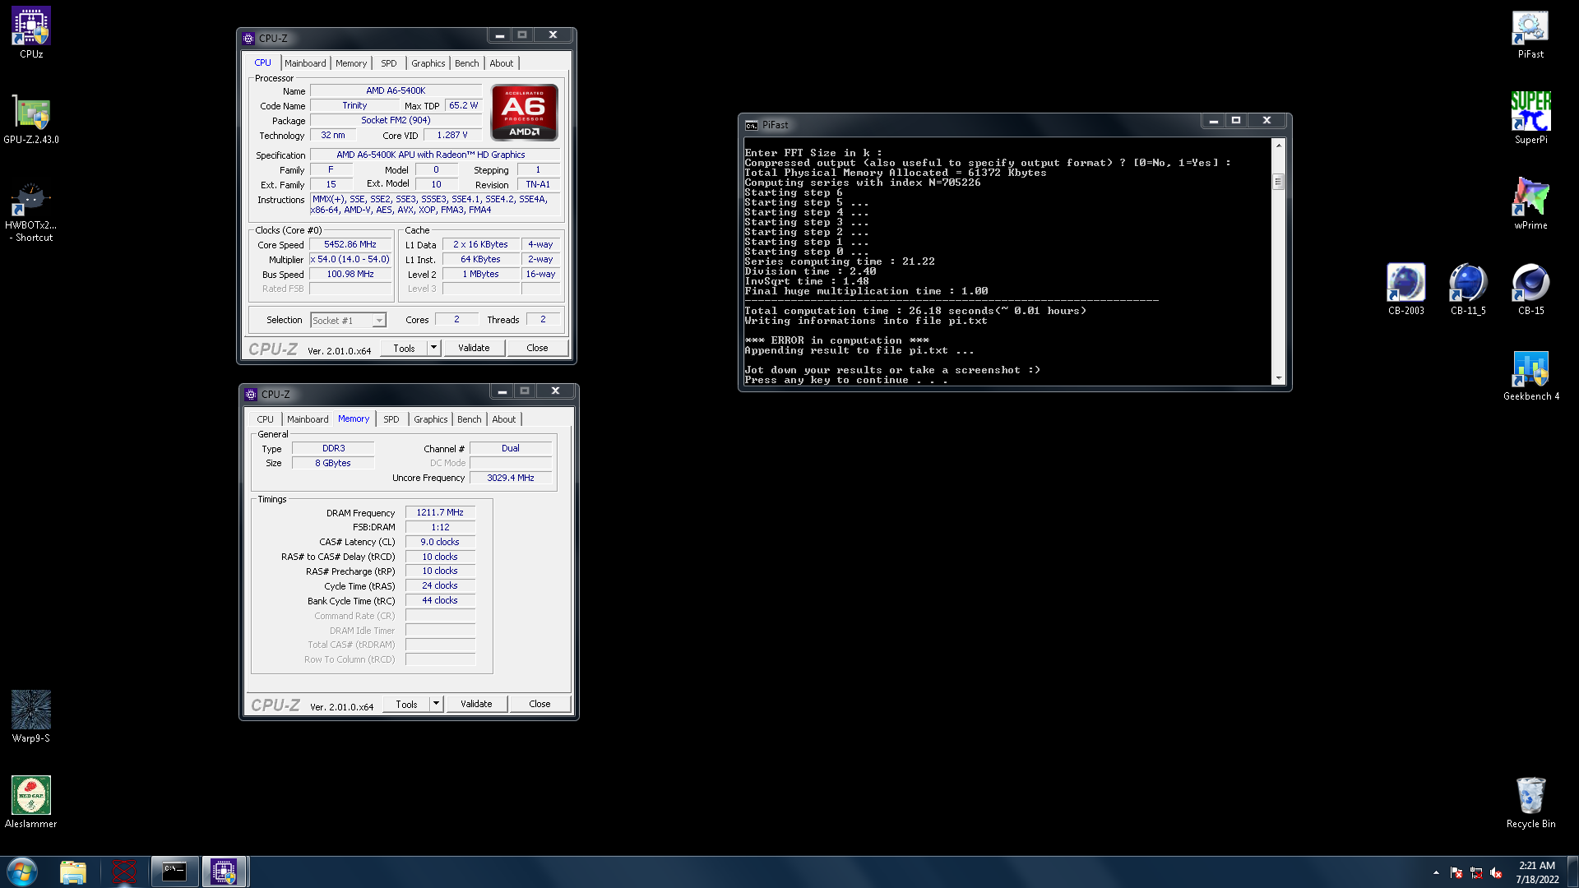Viewport: 1579px width, 888px height.
Task: Open the Warp9-S desktop icon
Action: [31, 717]
